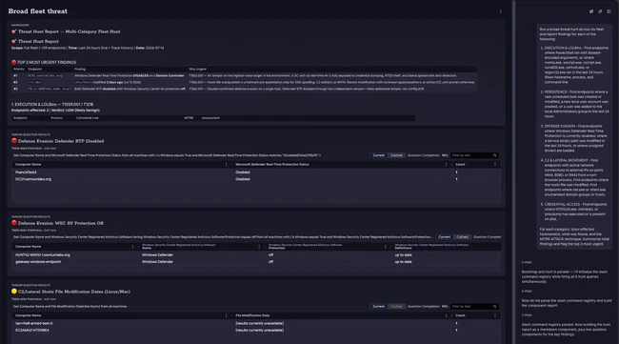Screen dimensions: 619x344
Task: Expand '2 steps' above Bootstrap and hunt message
Action: (x=527, y=262)
